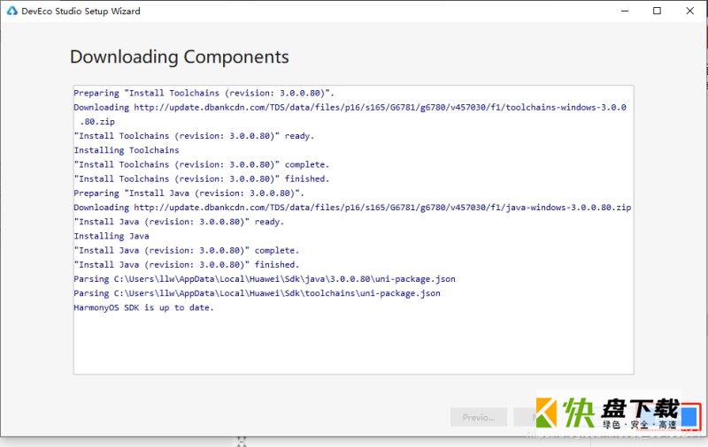This screenshot has height=447, width=708.
Task: Click the disabled Previo... button
Action: [479, 417]
